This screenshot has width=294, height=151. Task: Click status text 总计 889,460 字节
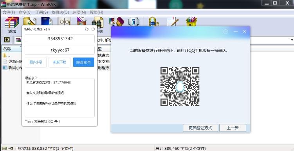pyautogui.click(x=180, y=149)
